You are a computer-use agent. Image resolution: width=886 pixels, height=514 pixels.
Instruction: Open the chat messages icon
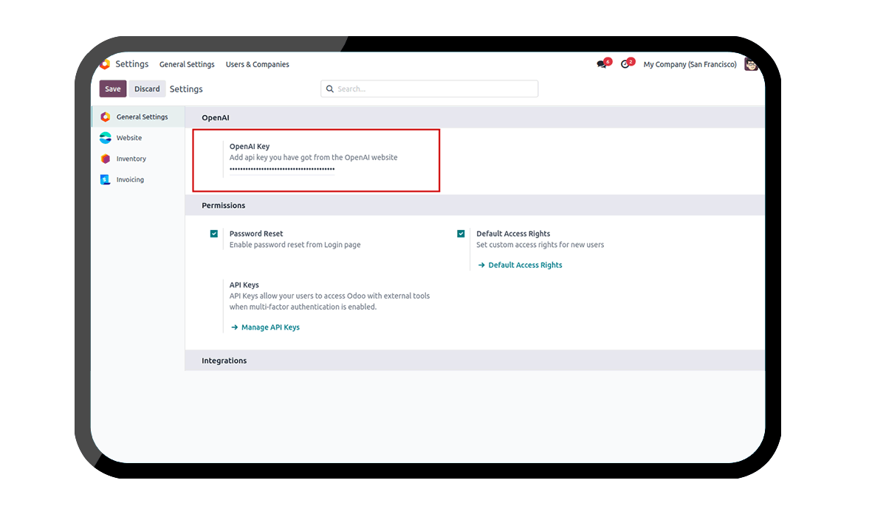coord(602,64)
